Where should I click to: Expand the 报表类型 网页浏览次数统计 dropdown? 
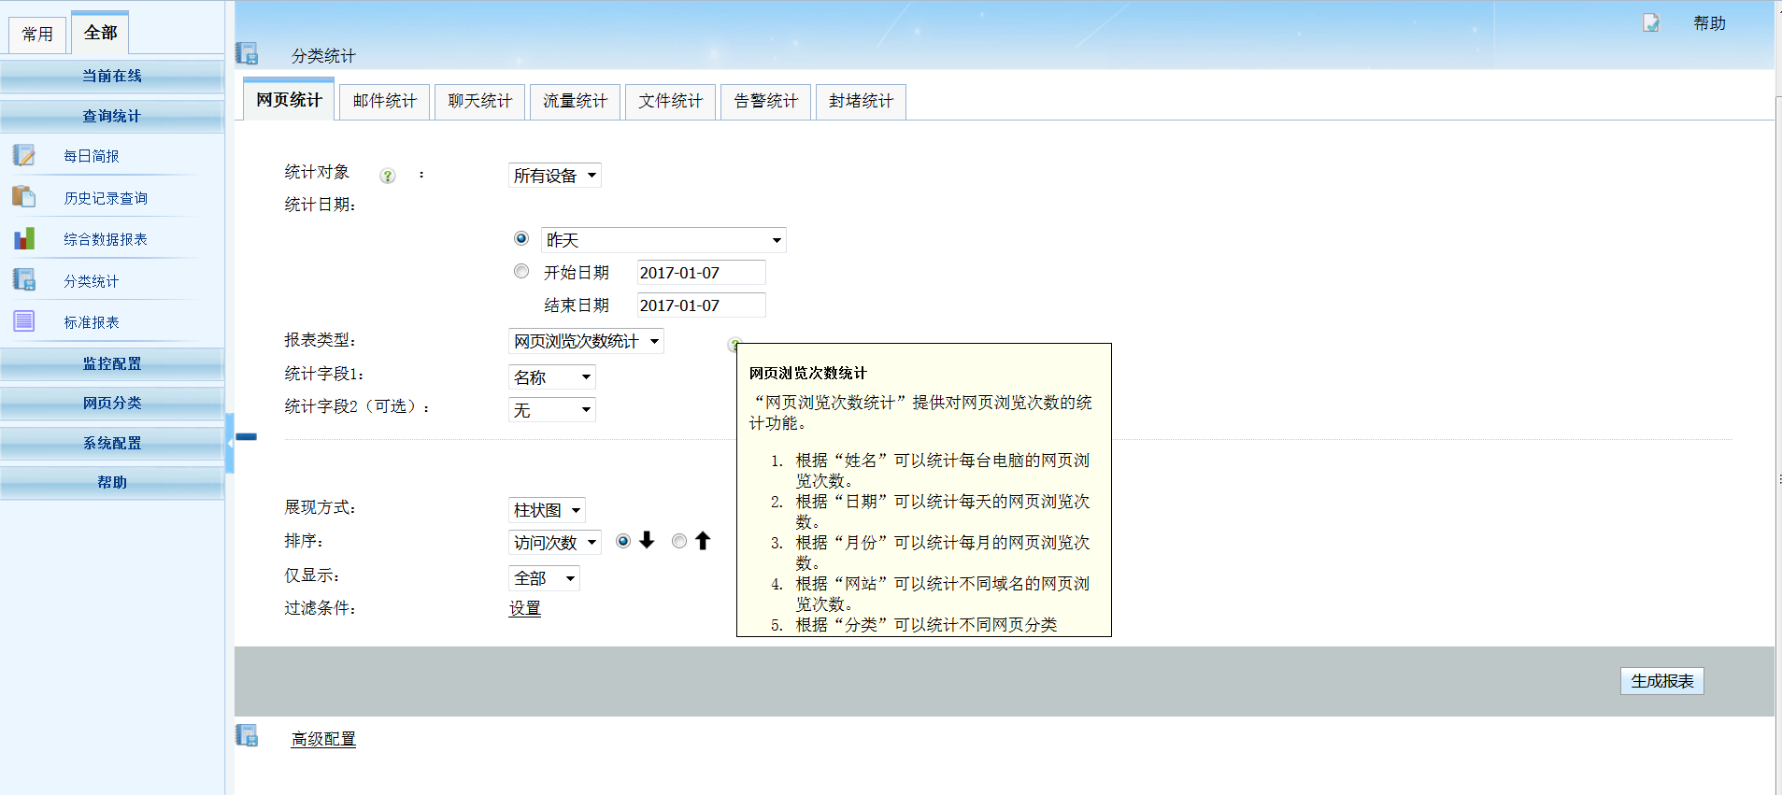pos(586,341)
